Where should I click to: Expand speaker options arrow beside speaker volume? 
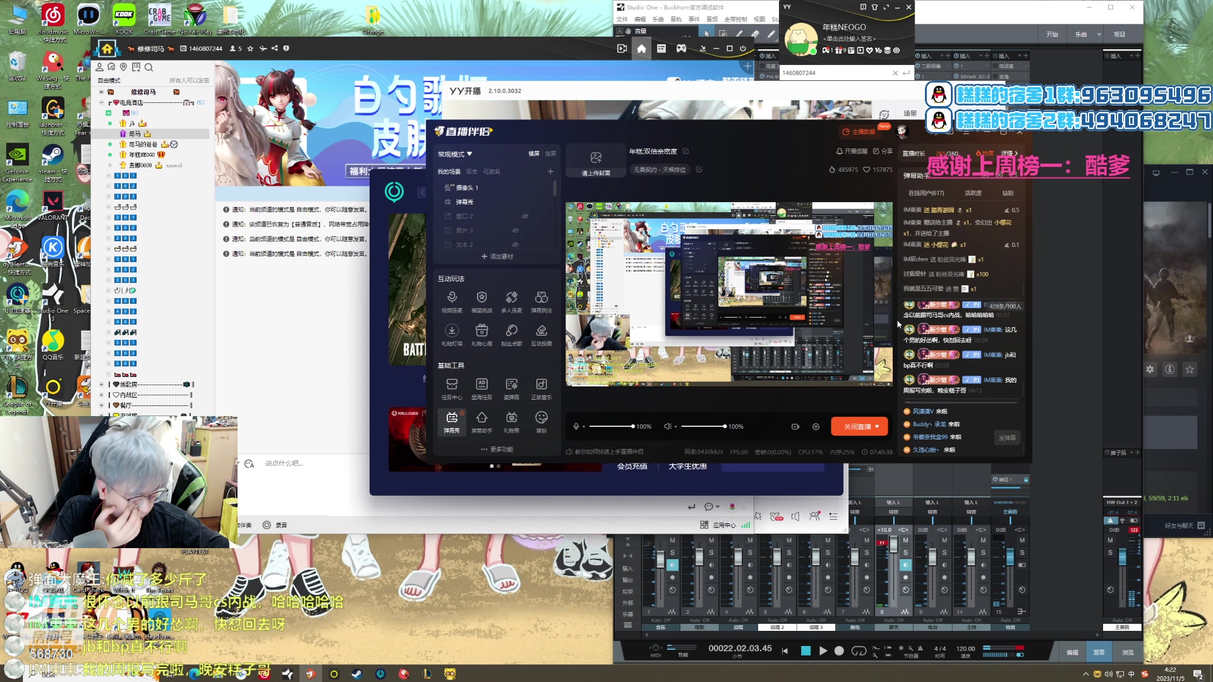click(x=675, y=427)
